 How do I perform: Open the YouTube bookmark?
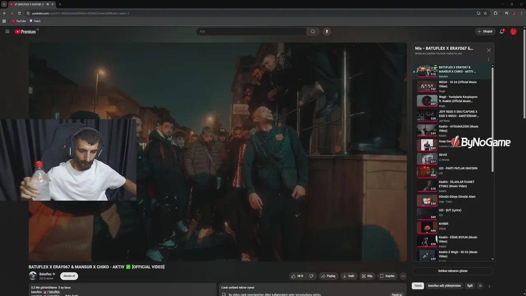point(19,21)
